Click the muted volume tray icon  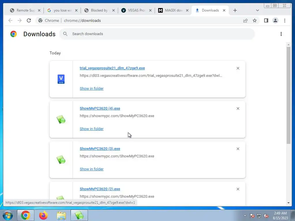tap(266, 216)
